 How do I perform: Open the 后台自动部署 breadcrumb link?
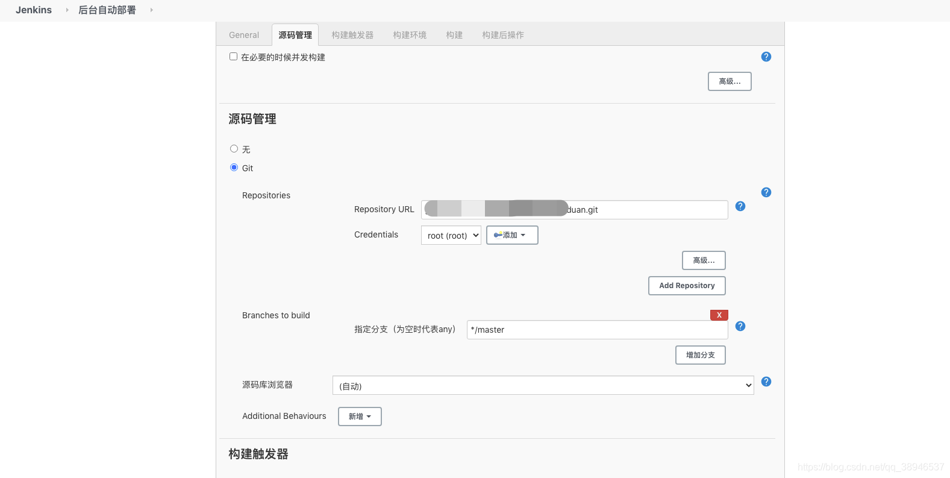tap(107, 10)
